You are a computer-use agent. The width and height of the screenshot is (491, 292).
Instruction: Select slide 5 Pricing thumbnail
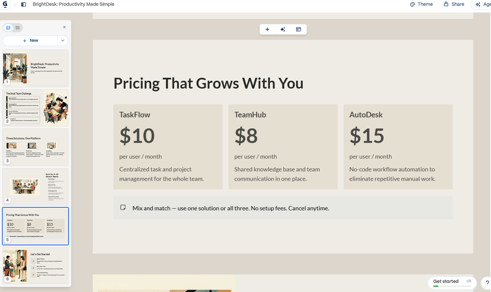(35, 226)
